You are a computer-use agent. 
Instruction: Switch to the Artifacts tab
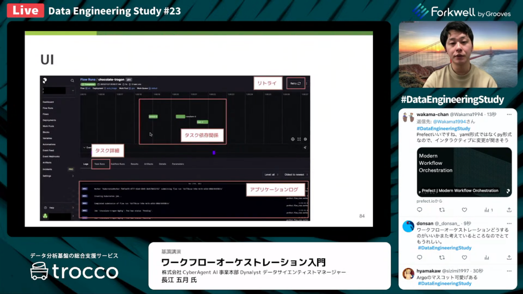[x=149, y=164]
